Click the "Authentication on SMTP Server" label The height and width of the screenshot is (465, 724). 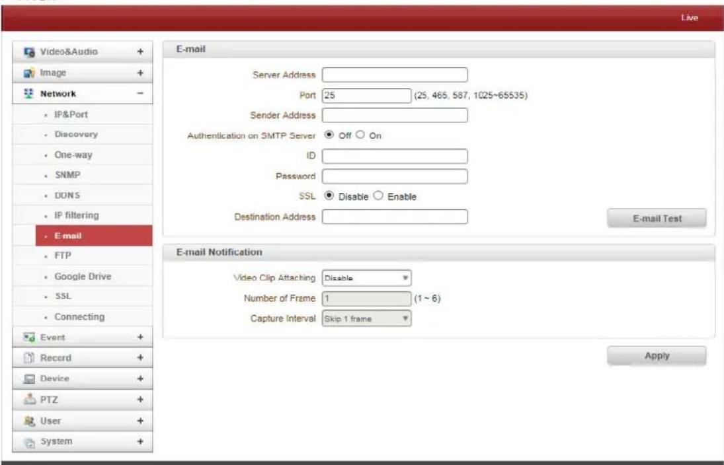[251, 135]
